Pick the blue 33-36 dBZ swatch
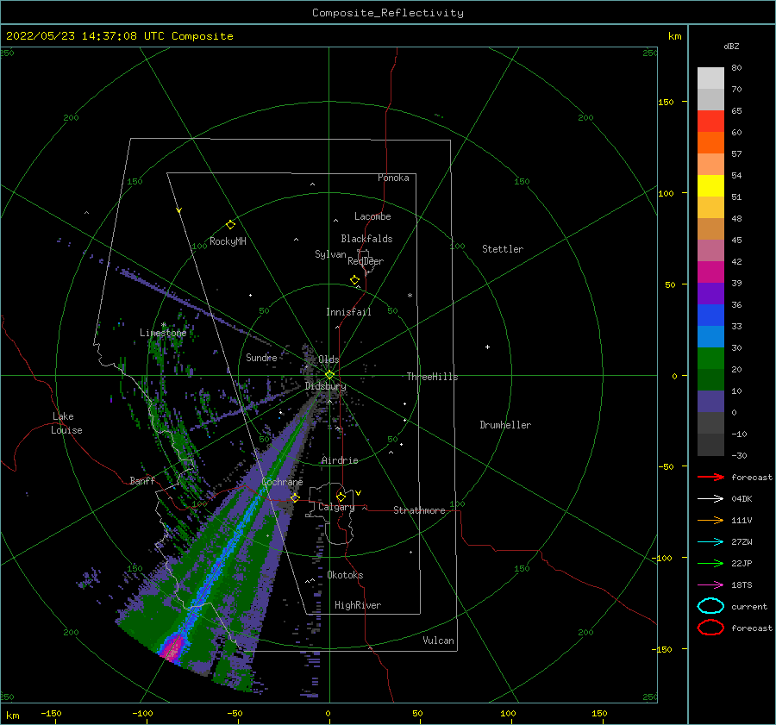Screen dimensions: 776x725 click(x=710, y=316)
